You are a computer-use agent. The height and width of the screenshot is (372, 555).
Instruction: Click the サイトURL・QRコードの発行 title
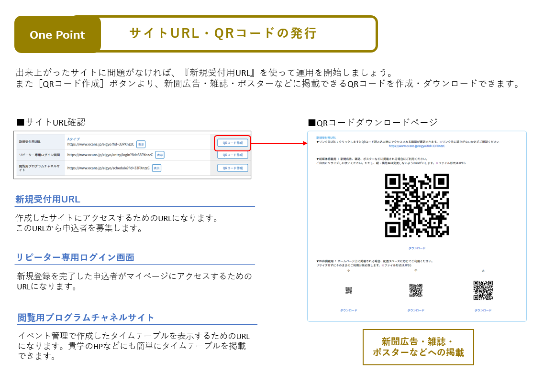pyautogui.click(x=223, y=33)
